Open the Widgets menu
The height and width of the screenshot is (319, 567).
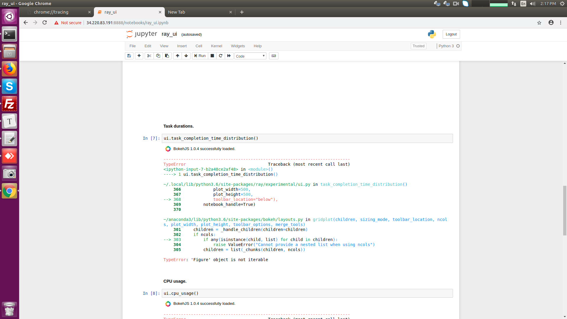tap(238, 46)
